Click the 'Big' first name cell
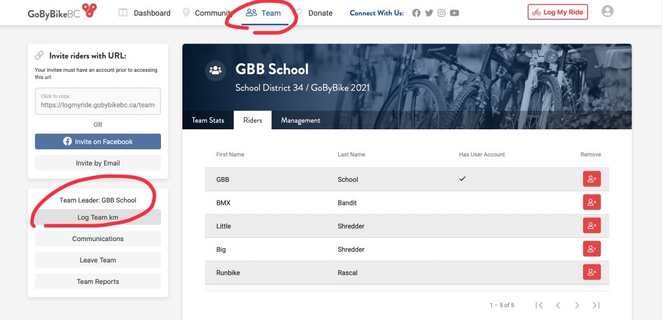662x320 pixels. click(221, 250)
